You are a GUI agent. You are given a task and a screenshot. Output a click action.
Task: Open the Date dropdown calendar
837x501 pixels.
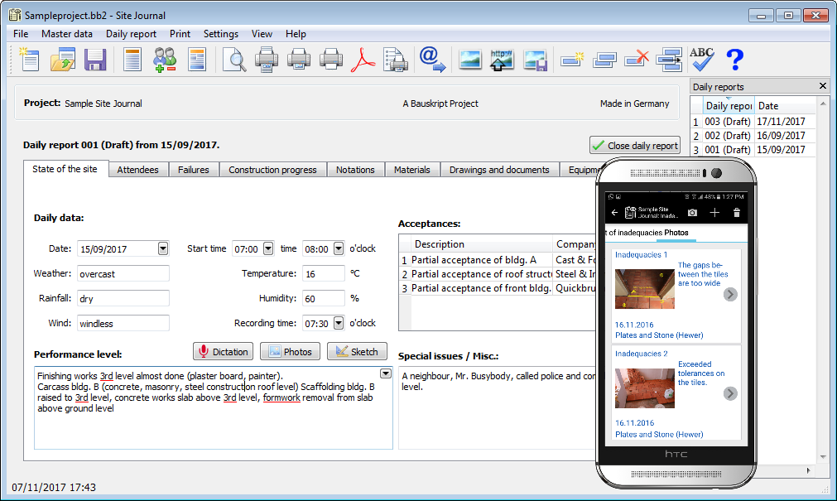[x=162, y=248]
